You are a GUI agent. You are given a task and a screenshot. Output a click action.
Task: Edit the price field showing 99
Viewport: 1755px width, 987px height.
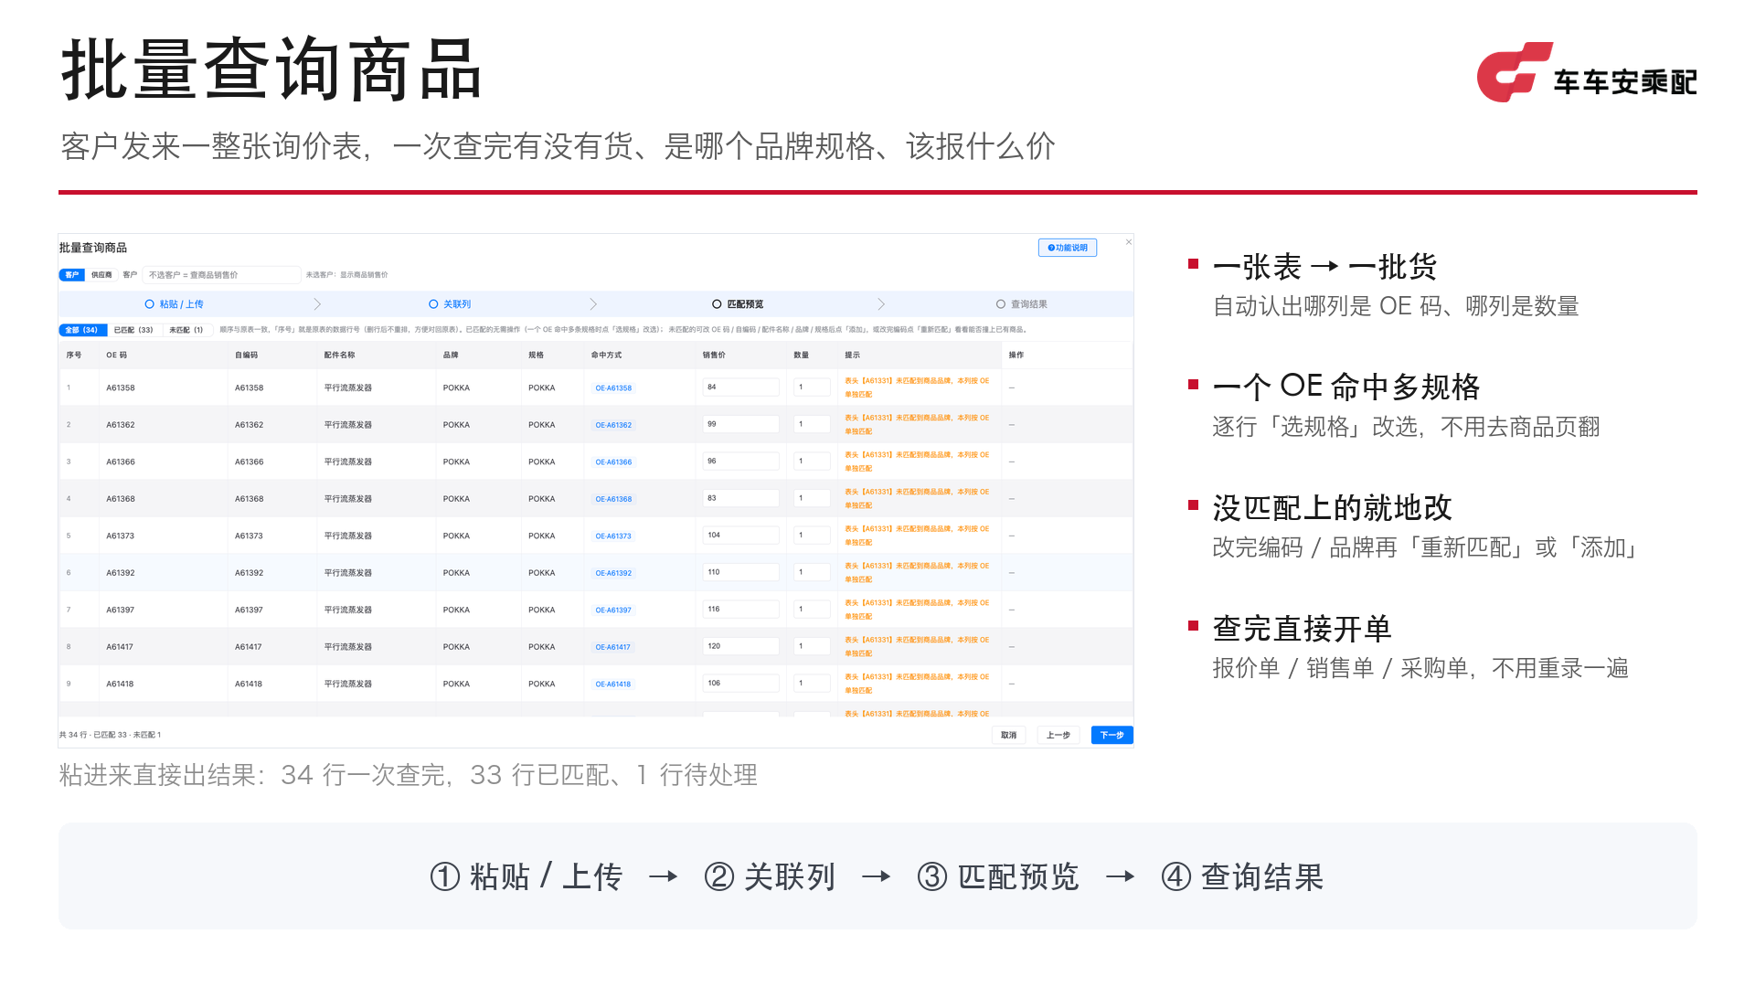tap(740, 424)
